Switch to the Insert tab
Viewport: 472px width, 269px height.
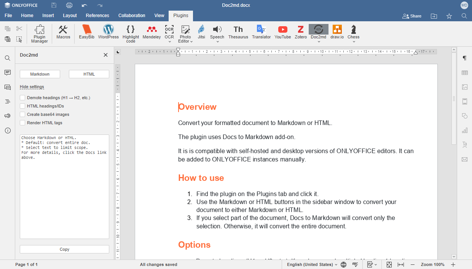point(48,16)
